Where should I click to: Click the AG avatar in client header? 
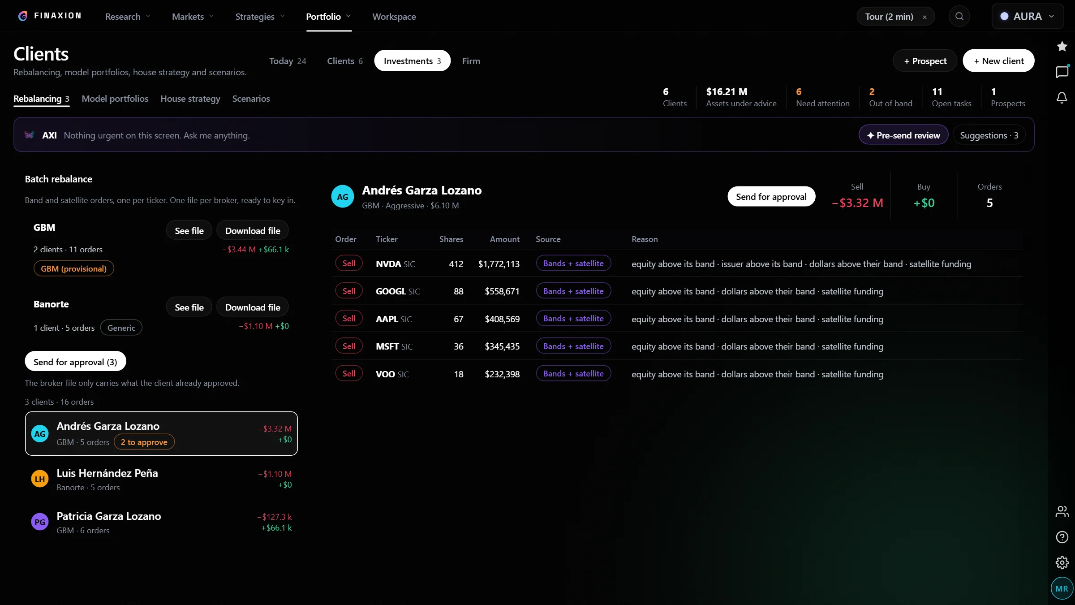(x=343, y=197)
